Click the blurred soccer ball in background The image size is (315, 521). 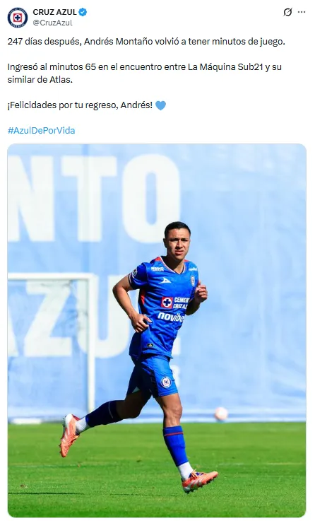221,414
